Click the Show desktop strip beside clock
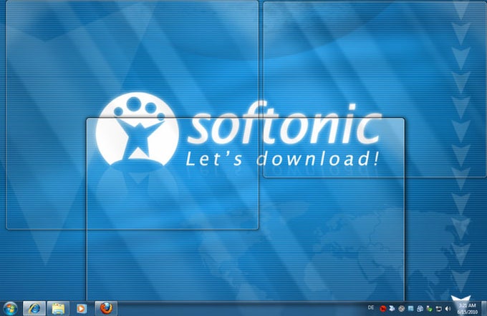The image size is (487, 316). click(484, 309)
